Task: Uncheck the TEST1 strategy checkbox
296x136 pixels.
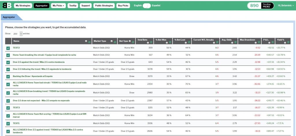Action: click(8, 124)
